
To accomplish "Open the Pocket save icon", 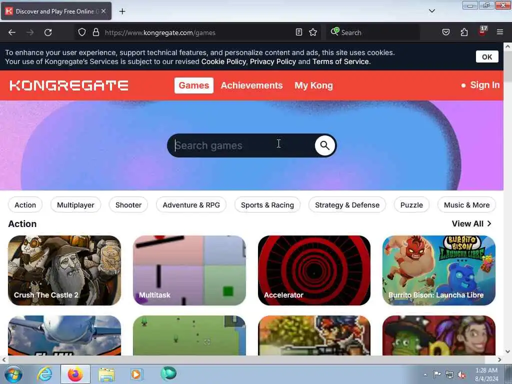I will click(x=445, y=32).
